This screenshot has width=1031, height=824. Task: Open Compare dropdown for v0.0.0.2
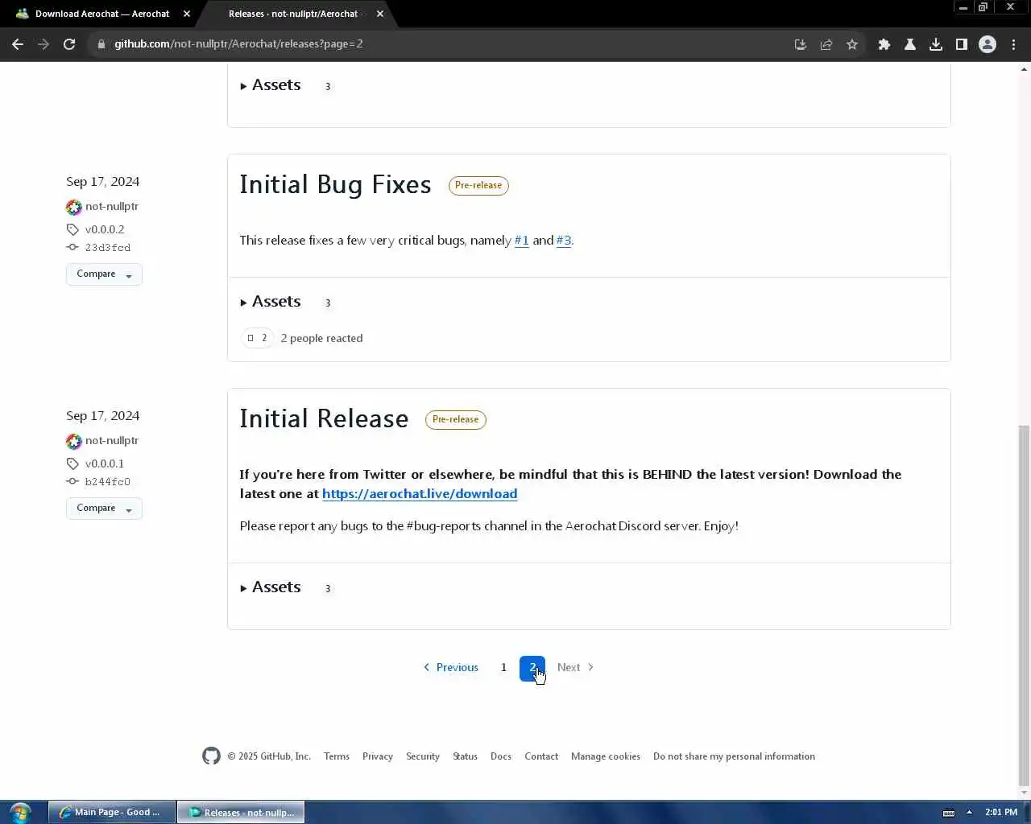(104, 274)
